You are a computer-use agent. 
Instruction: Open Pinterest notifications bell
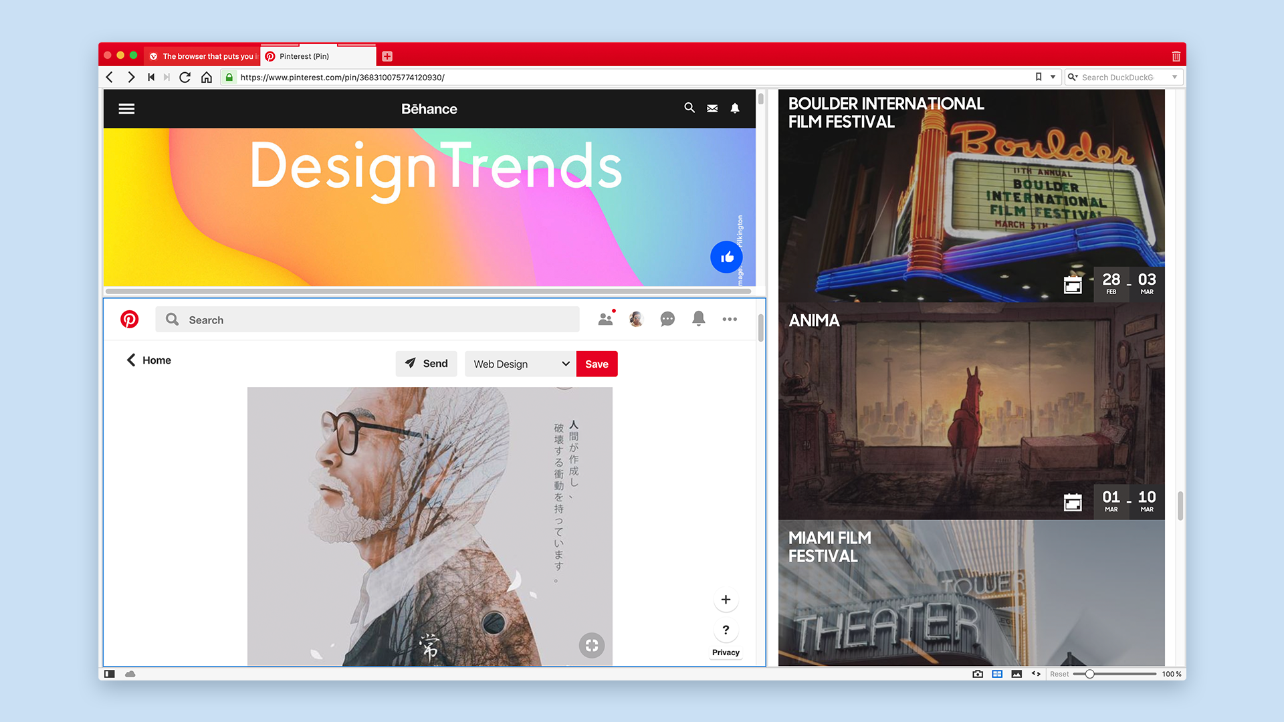[x=699, y=319]
